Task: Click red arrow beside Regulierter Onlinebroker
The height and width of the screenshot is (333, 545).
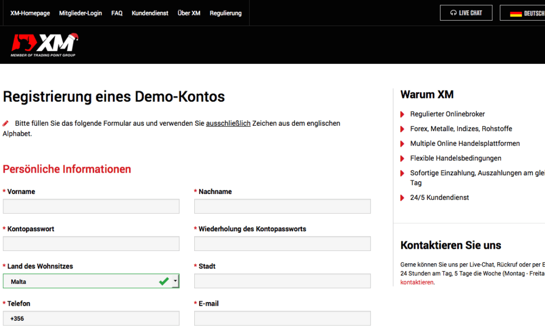Action: 402,114
